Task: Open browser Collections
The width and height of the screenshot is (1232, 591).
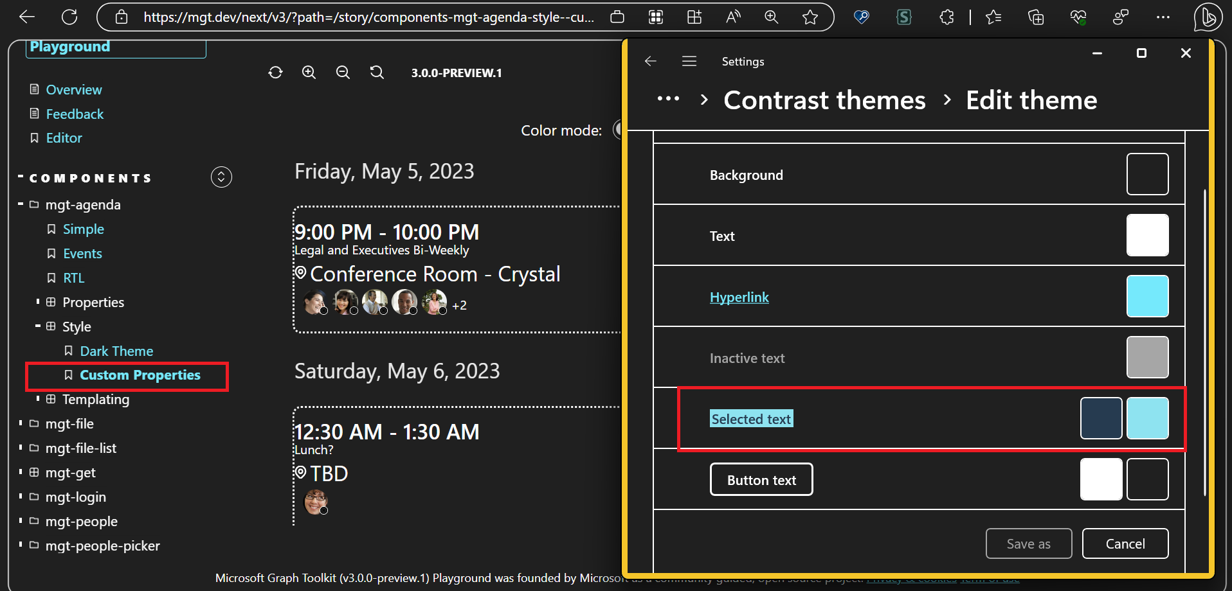Action: point(1035,17)
